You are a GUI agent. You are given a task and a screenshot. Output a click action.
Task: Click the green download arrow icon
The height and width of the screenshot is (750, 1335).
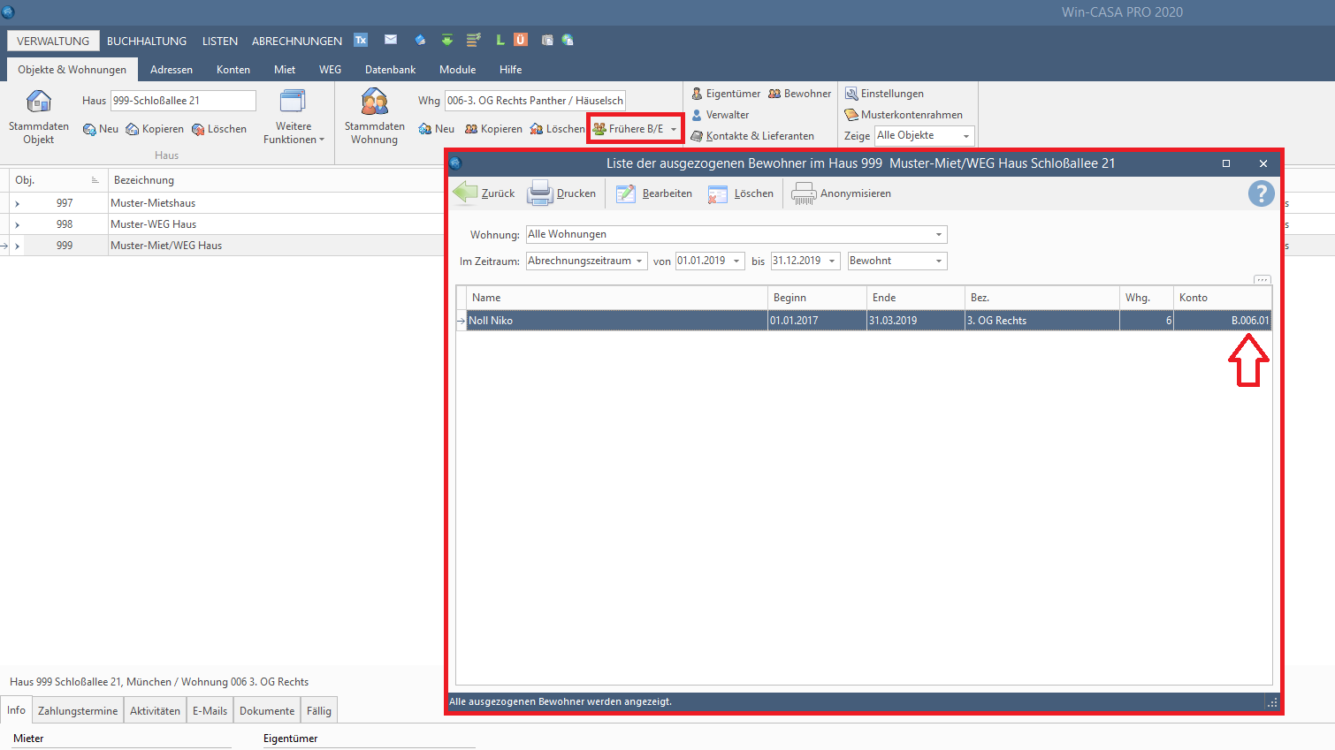pos(447,40)
